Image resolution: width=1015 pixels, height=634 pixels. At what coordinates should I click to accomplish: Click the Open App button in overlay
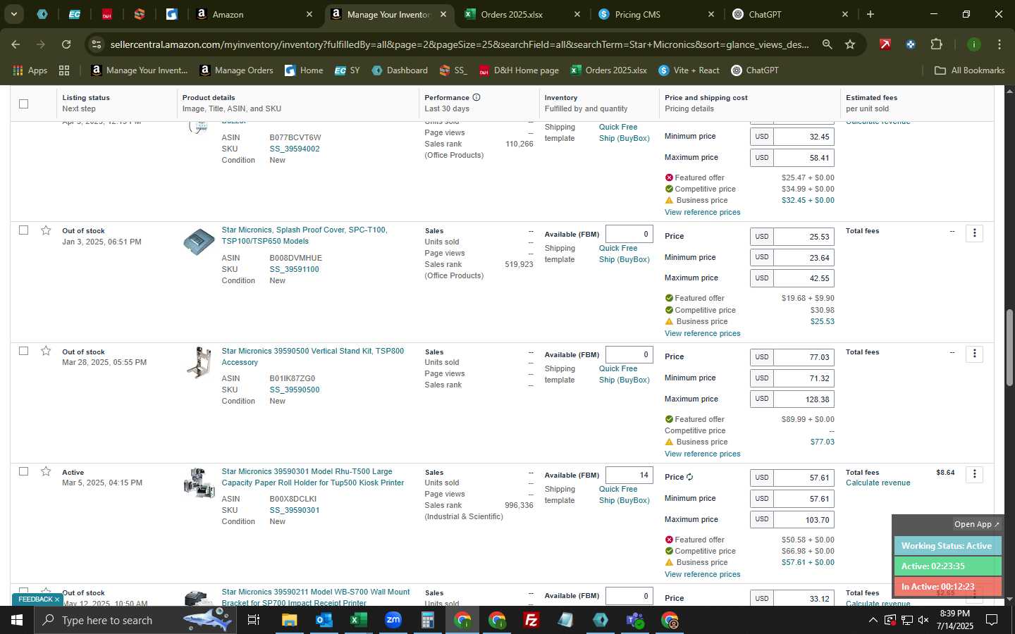point(976,524)
